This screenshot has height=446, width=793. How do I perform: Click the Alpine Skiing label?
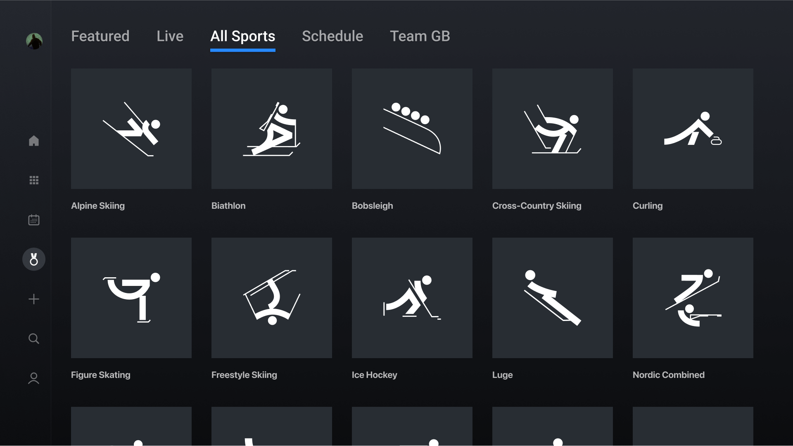pos(98,206)
